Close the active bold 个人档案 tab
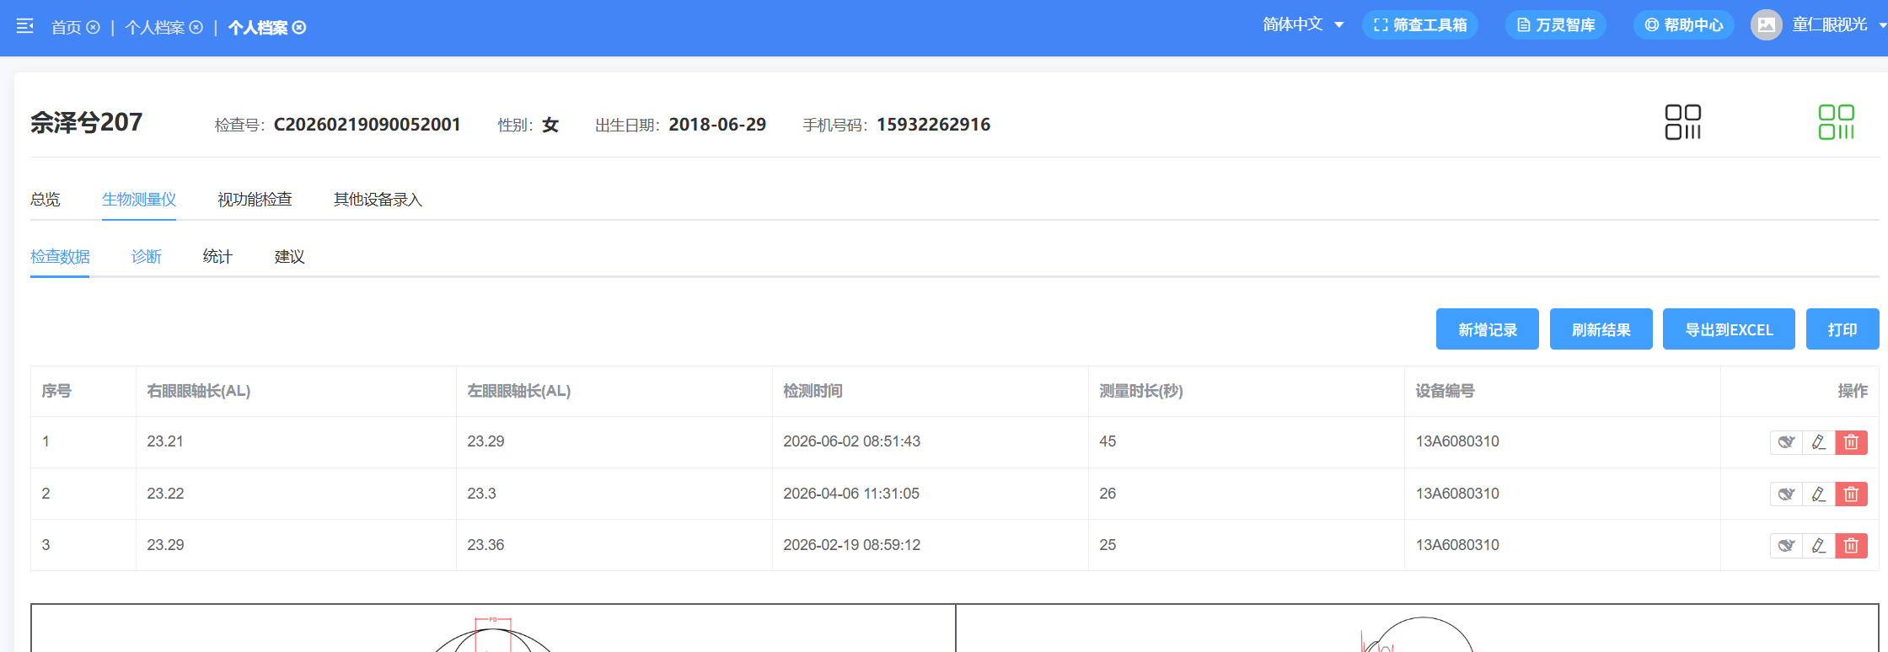Viewport: 1888px width, 652px height. coord(299,28)
